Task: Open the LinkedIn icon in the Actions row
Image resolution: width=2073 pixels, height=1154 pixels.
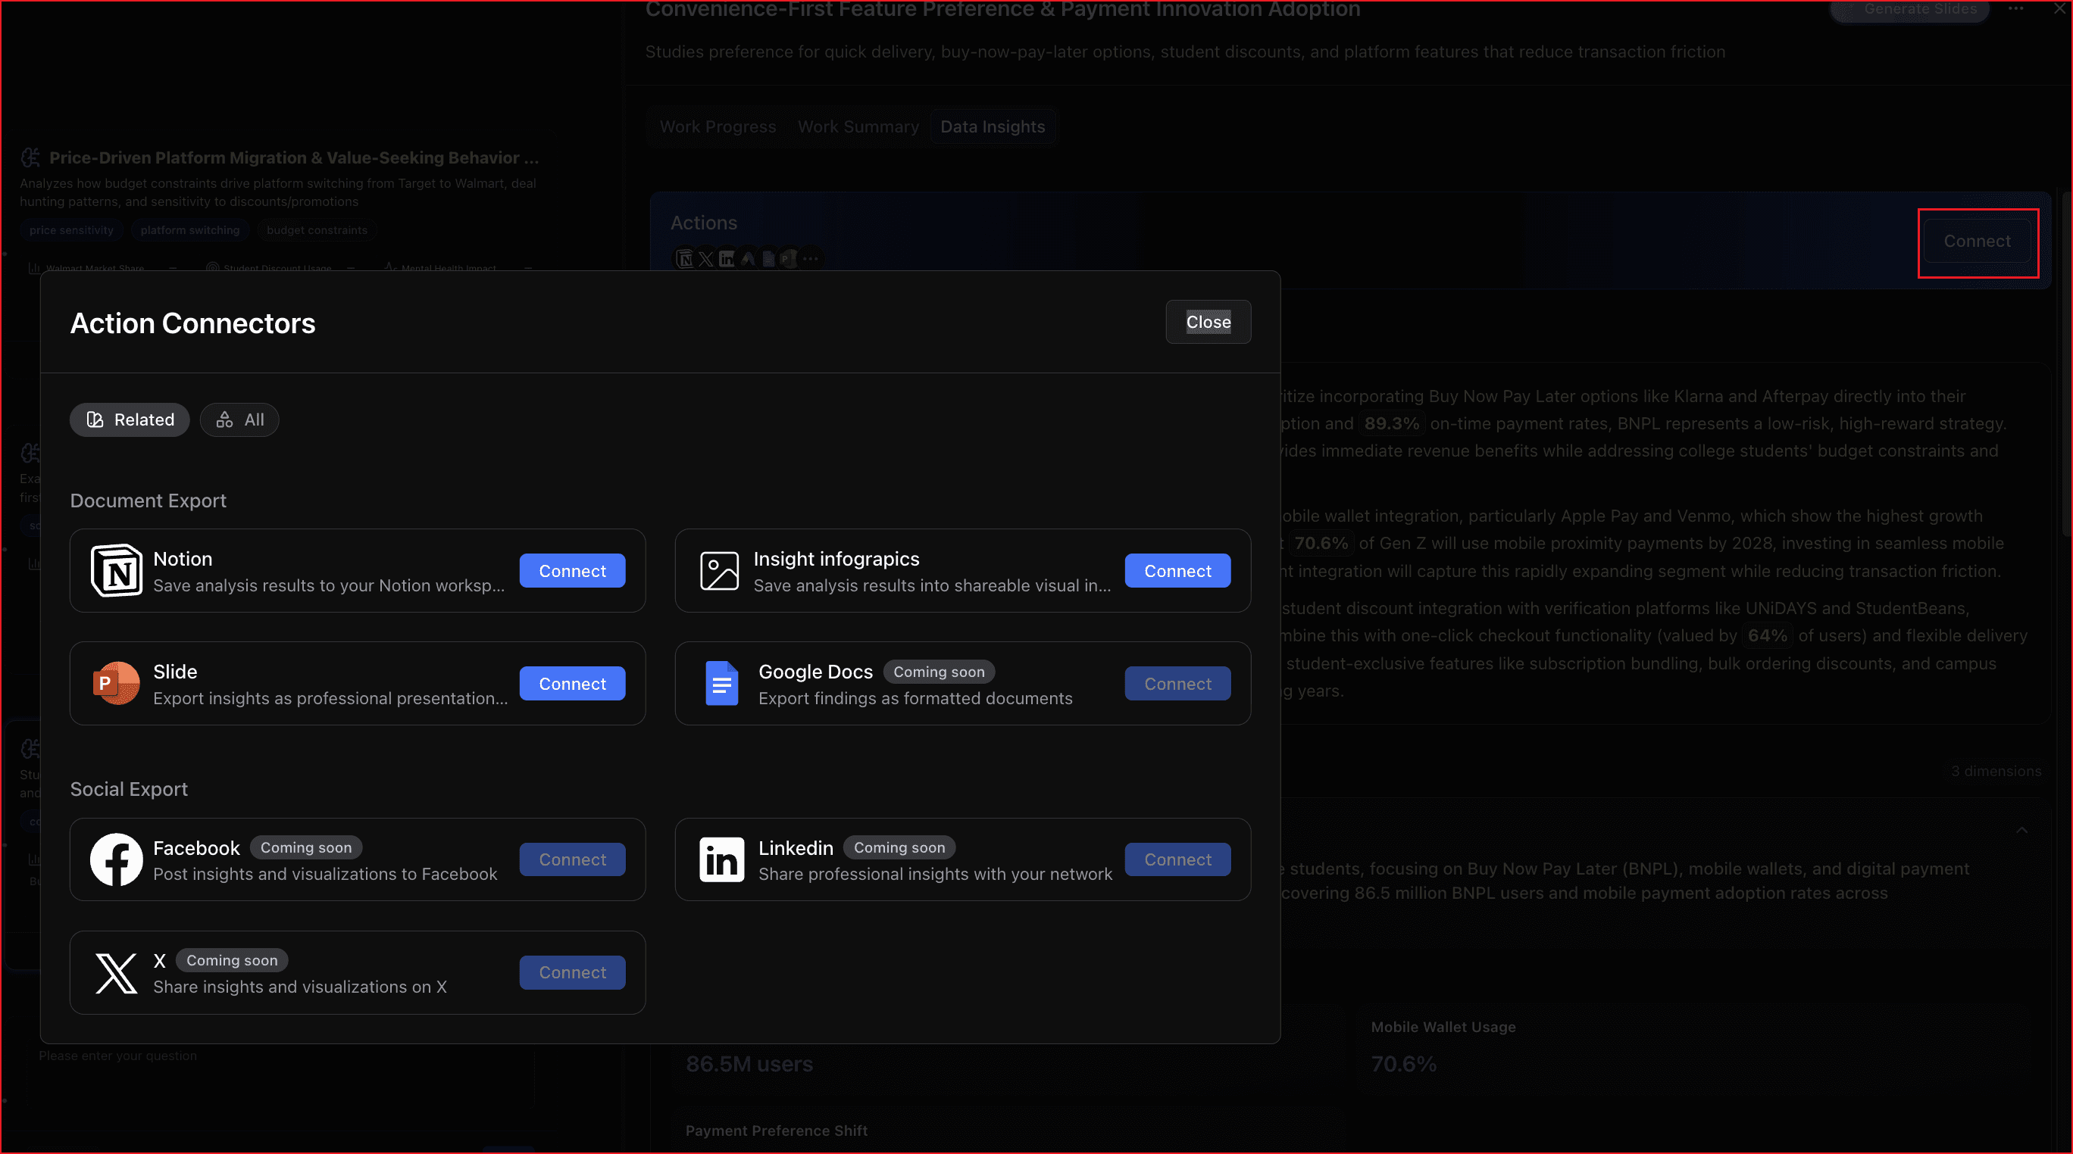Action: point(727,259)
